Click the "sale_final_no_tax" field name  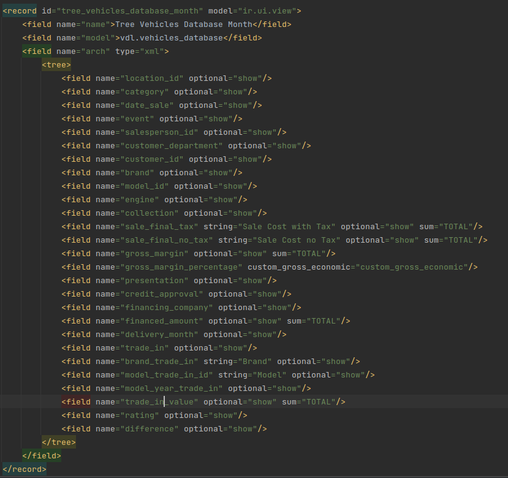(167, 240)
